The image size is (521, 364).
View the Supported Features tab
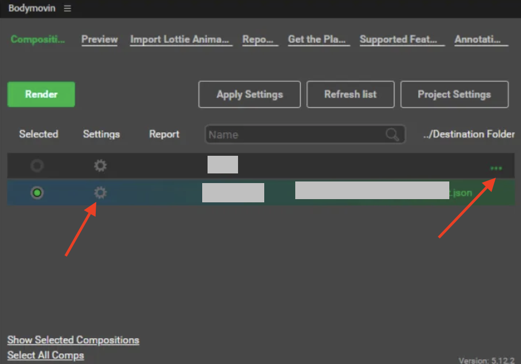click(401, 40)
